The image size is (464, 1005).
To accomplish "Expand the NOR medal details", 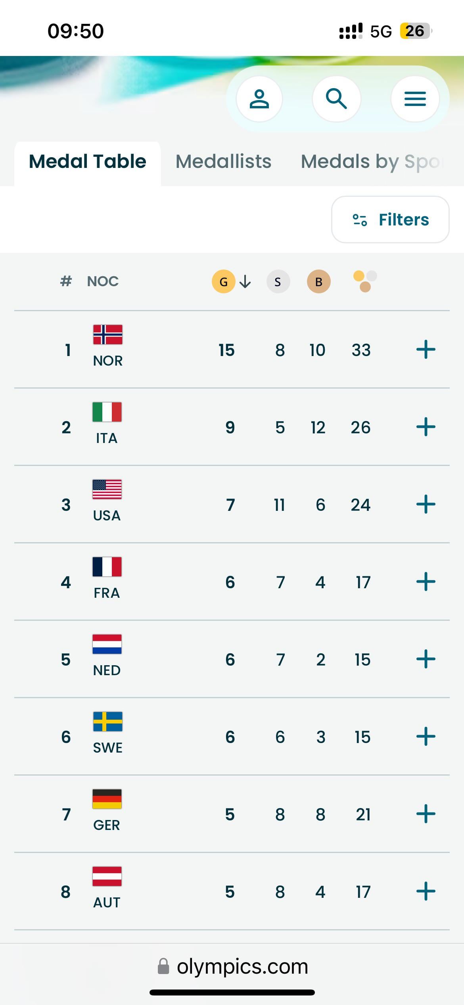I will (x=426, y=350).
